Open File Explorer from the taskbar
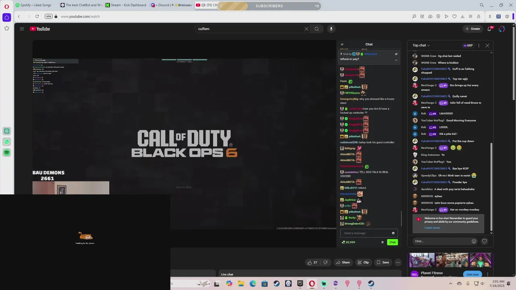The width and height of the screenshot is (516, 290). pos(241,284)
